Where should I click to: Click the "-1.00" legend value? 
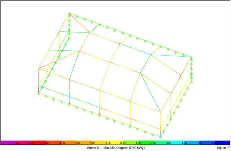point(108,143)
